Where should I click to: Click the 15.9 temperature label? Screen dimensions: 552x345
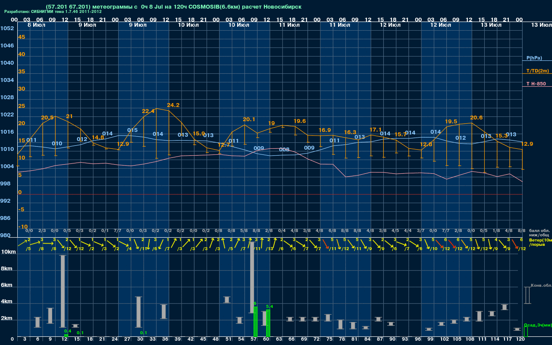(x=198, y=133)
